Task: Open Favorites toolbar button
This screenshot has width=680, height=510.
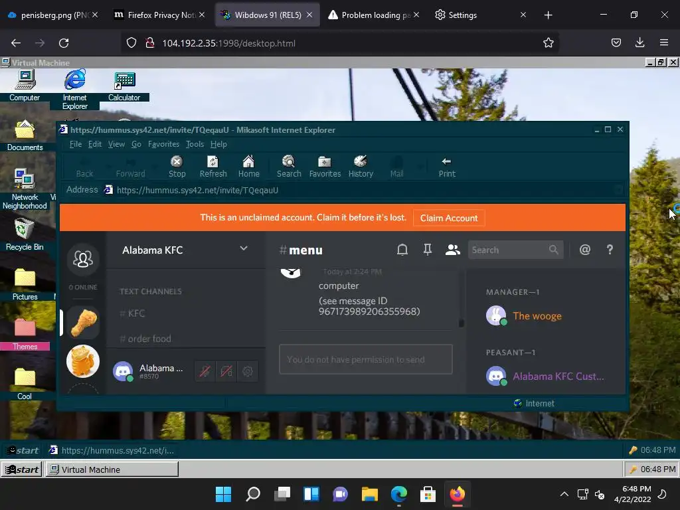Action: [x=325, y=167]
